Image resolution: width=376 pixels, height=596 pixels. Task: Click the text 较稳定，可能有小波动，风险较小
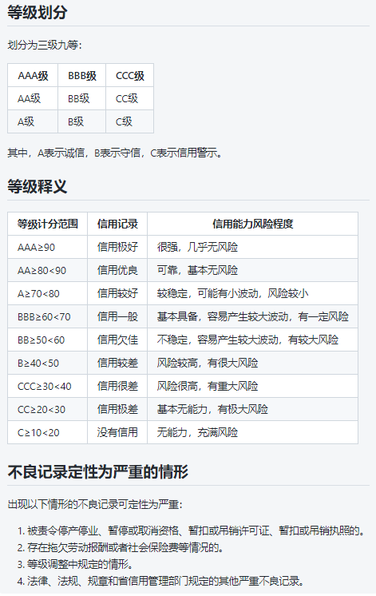pyautogui.click(x=232, y=293)
